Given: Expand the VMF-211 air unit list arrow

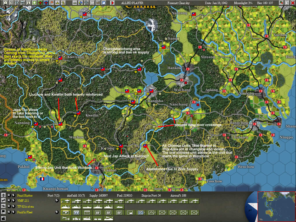Looking at the screenshot, I should coord(57,201).
